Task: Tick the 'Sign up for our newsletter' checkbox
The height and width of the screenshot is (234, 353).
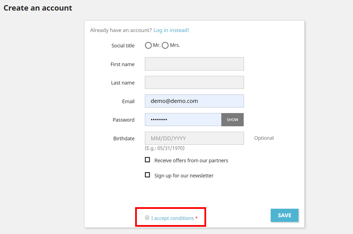Action: coord(148,175)
